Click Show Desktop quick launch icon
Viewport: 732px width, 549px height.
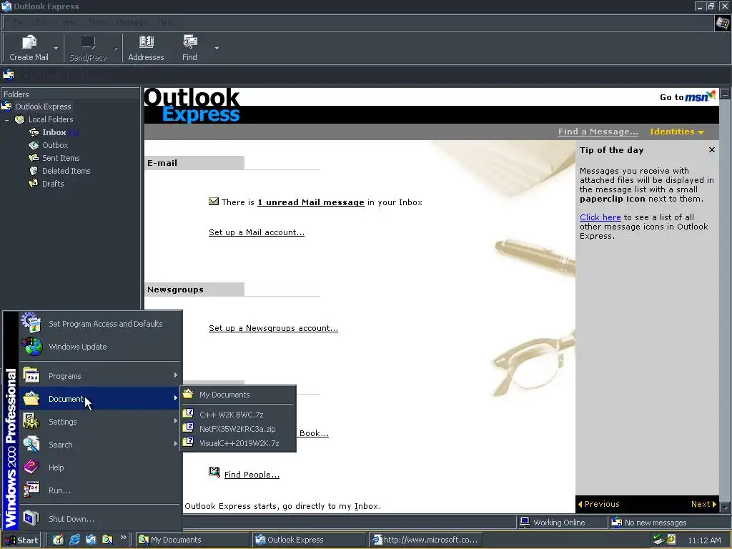click(58, 540)
